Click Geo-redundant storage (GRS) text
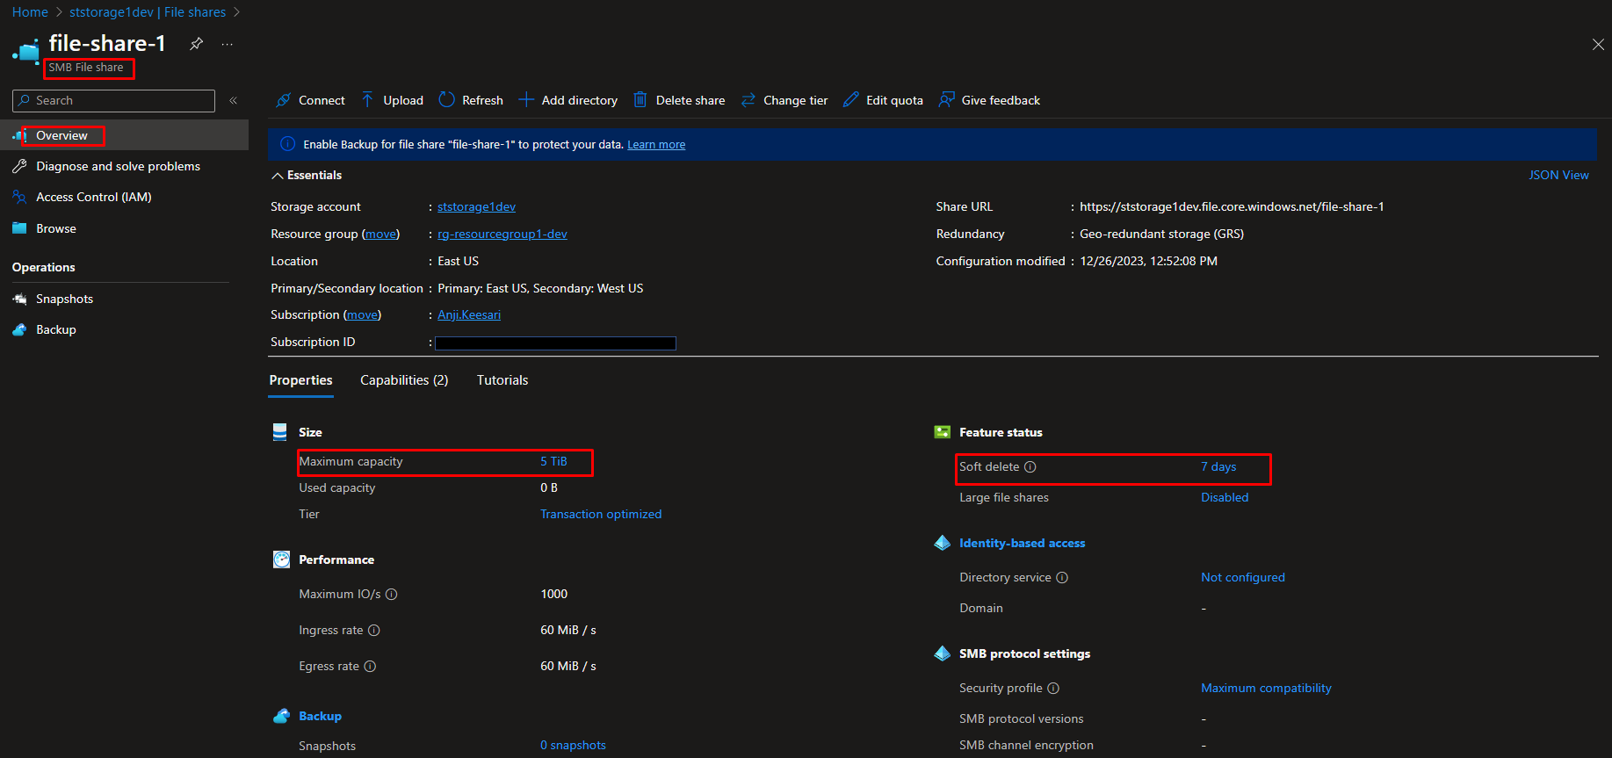Image resolution: width=1612 pixels, height=758 pixels. point(1161,234)
